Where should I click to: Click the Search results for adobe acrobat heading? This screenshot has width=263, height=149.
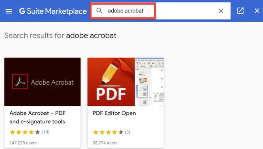(60, 36)
